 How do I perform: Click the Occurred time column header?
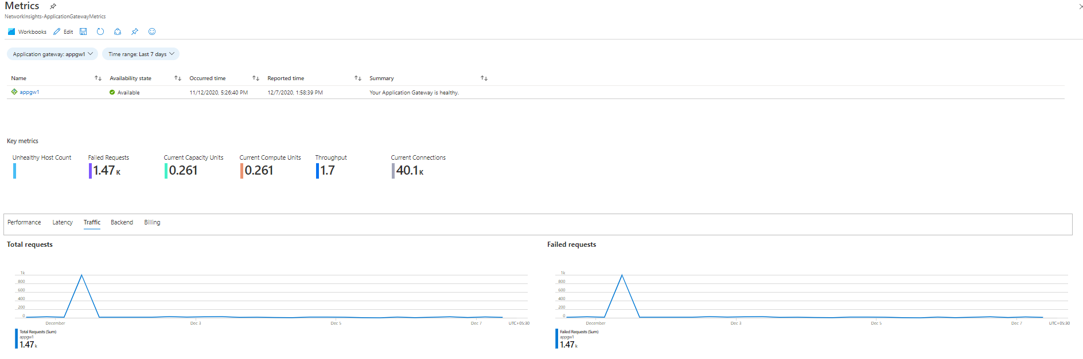pos(208,78)
